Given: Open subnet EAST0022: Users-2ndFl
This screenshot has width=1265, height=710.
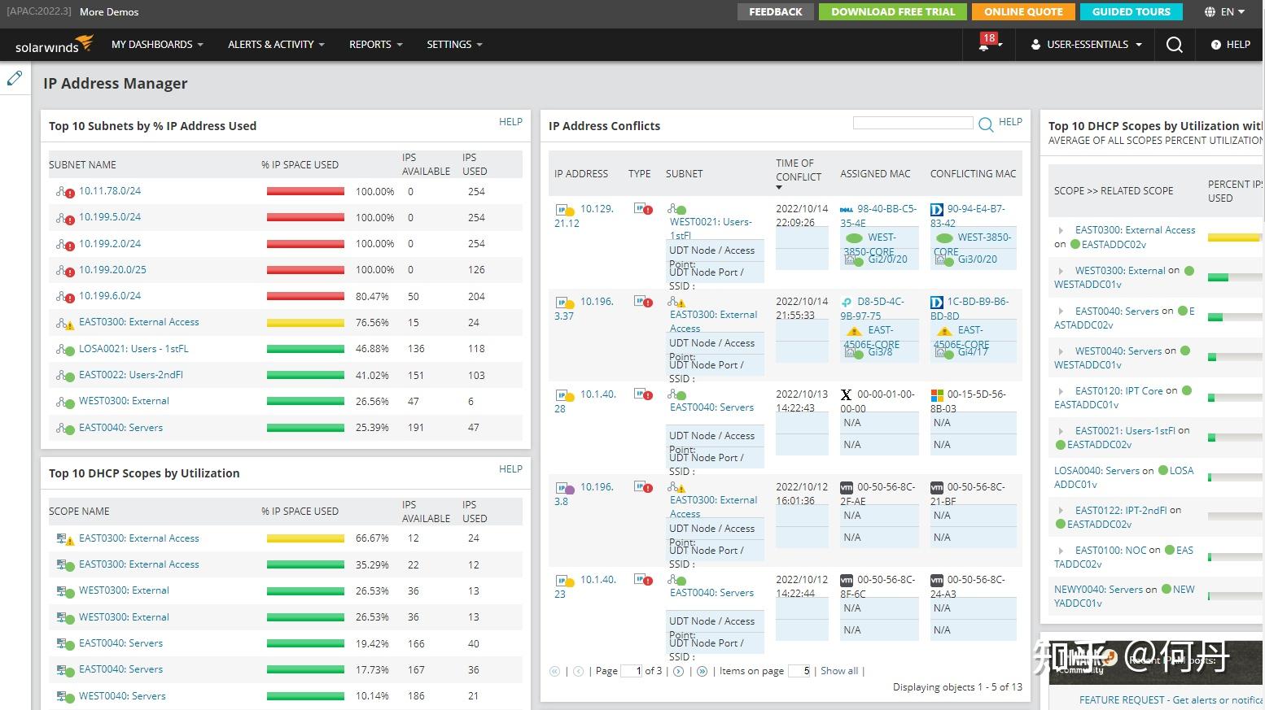Looking at the screenshot, I should 131,375.
